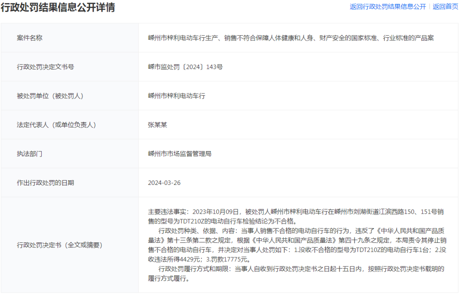Click the line beginning 行政处罚种类、依据、内容

coord(301,231)
